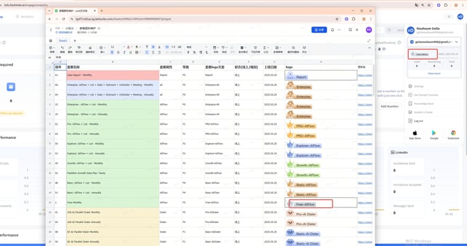Open the more options ellipsis menu
This screenshot has width=467, height=246.
339,30
